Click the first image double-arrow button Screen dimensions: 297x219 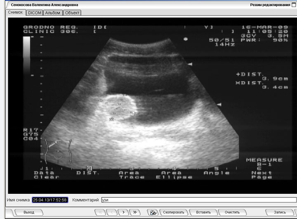pyautogui.click(x=100, y=212)
